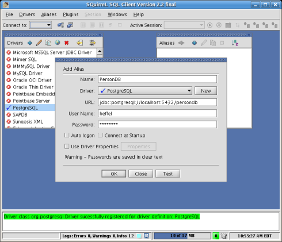Select Mimer SQL in drivers list
Image resolution: width=282 pixels, height=242 pixels.
coord(31,59)
